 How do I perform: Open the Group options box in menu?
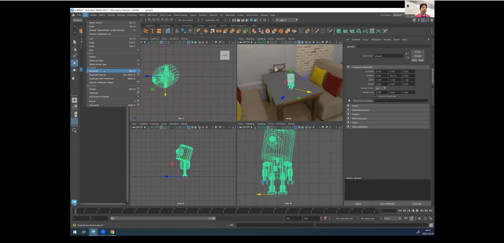click(138, 89)
